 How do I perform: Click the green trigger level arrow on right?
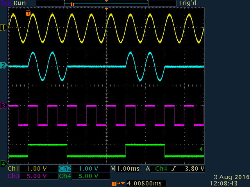pos(202,149)
